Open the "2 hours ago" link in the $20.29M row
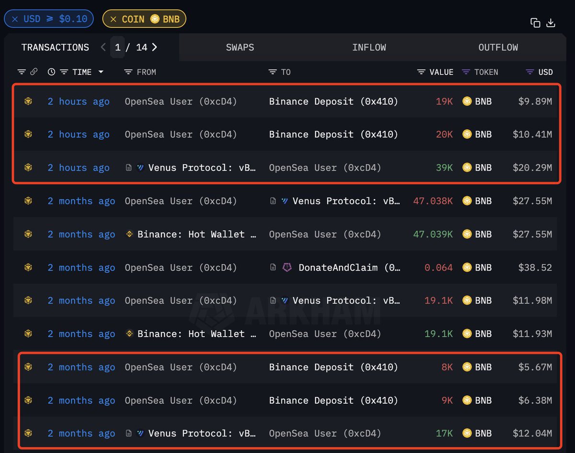The width and height of the screenshot is (575, 453). tap(79, 168)
